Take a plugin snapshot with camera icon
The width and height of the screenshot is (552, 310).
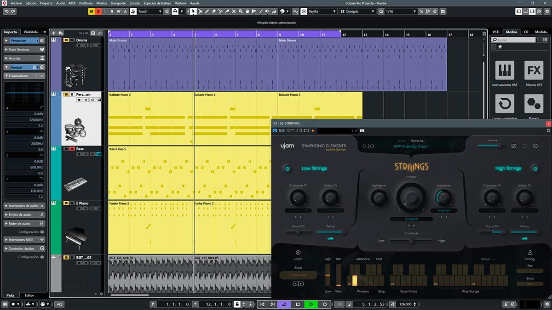coord(362,131)
